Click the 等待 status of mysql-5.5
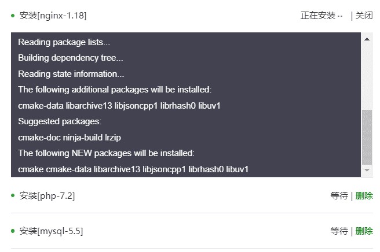Screen dimensions: 380x252 [339, 231]
